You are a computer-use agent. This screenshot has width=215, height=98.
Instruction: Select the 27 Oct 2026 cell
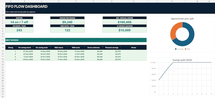(x=59, y=57)
